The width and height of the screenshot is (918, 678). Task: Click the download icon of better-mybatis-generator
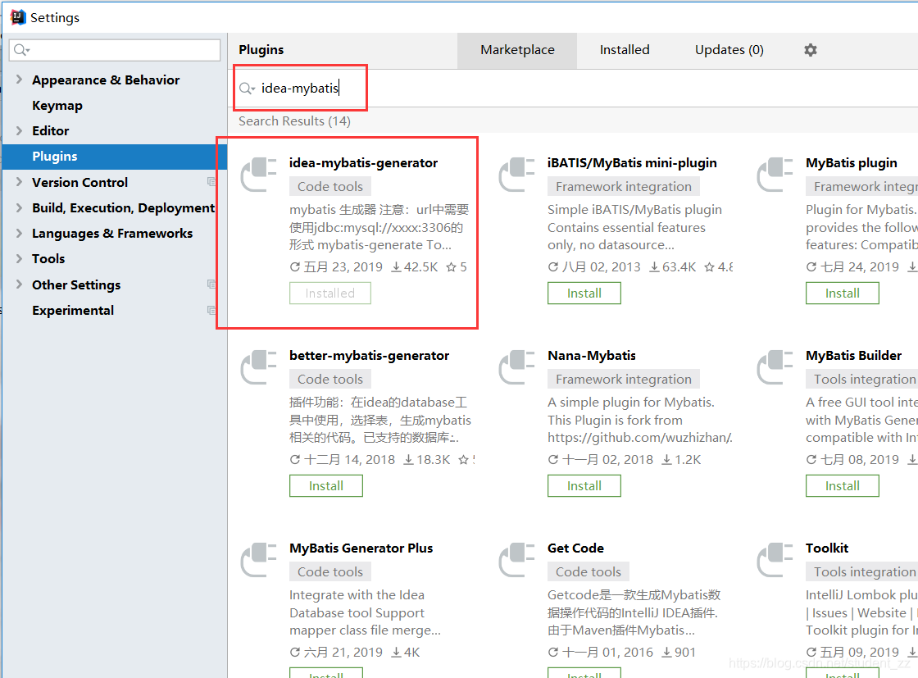pos(409,460)
